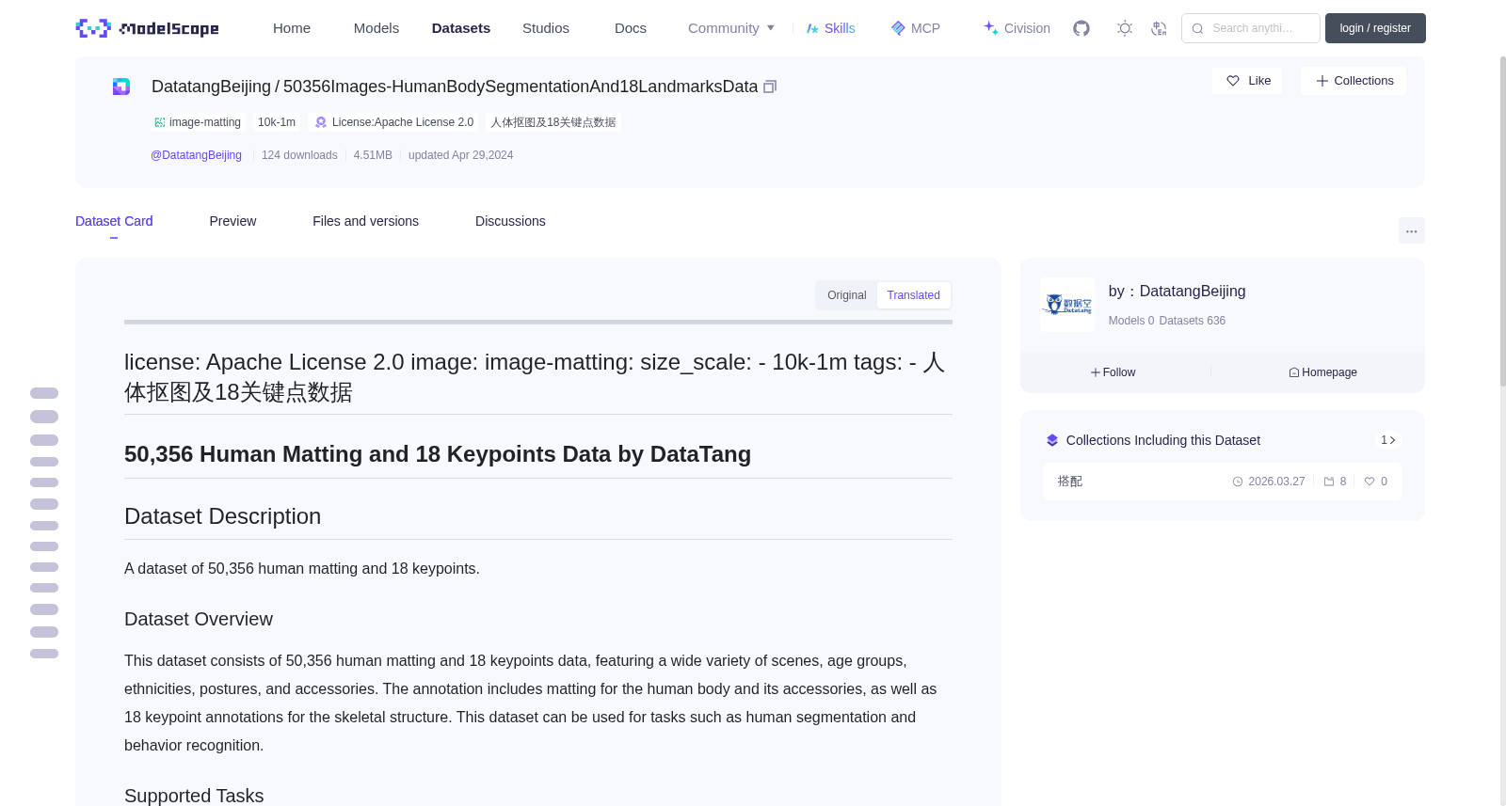Select the Dataset Card tab
1506x806 pixels.
(x=114, y=221)
